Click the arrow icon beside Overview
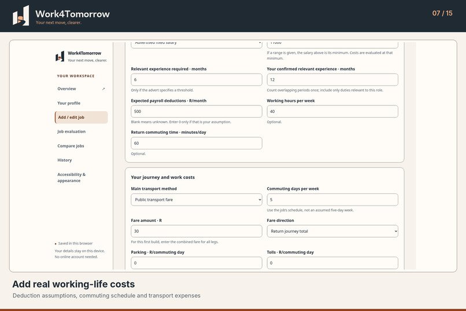 click(x=103, y=89)
